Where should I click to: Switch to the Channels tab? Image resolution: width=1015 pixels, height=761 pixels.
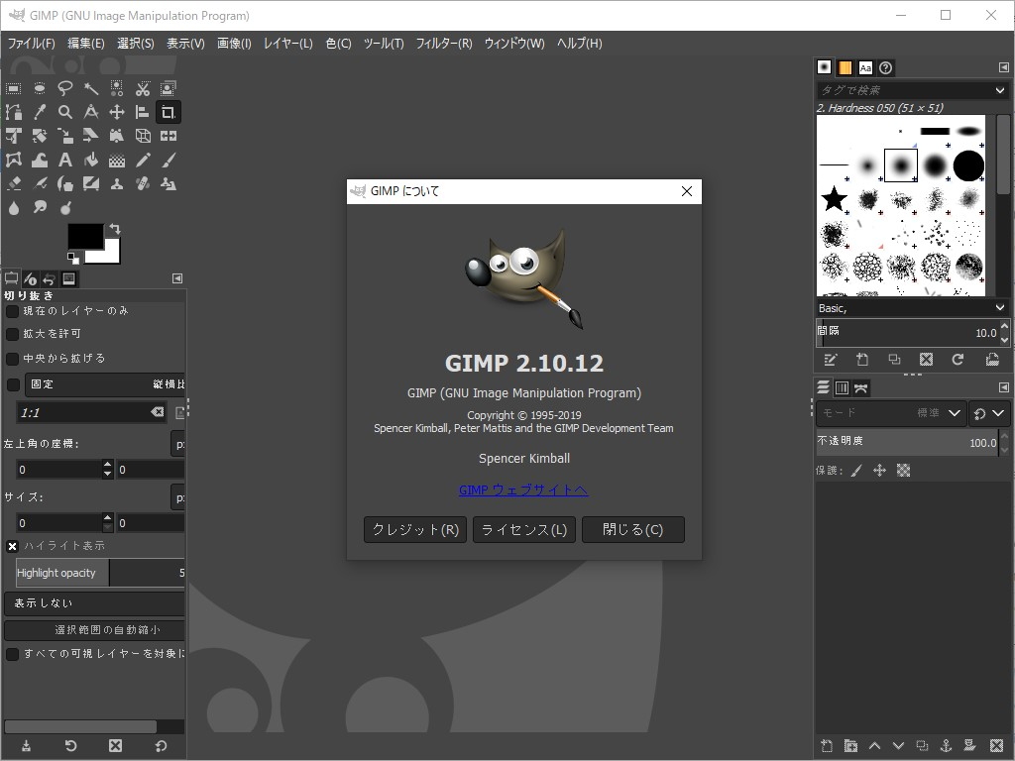[842, 388]
